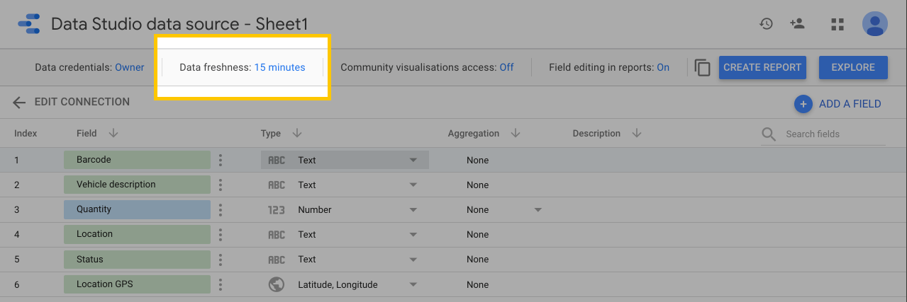Expand Type dropdown for Location GPS
Image resolution: width=907 pixels, height=302 pixels.
click(x=413, y=285)
